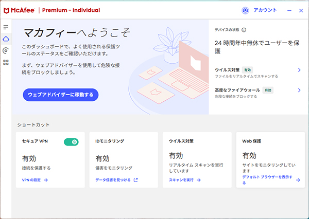Image resolution: width=309 pixels, height=219 pixels.
Task: Open データ侵害を見つける link
Action: (113, 180)
